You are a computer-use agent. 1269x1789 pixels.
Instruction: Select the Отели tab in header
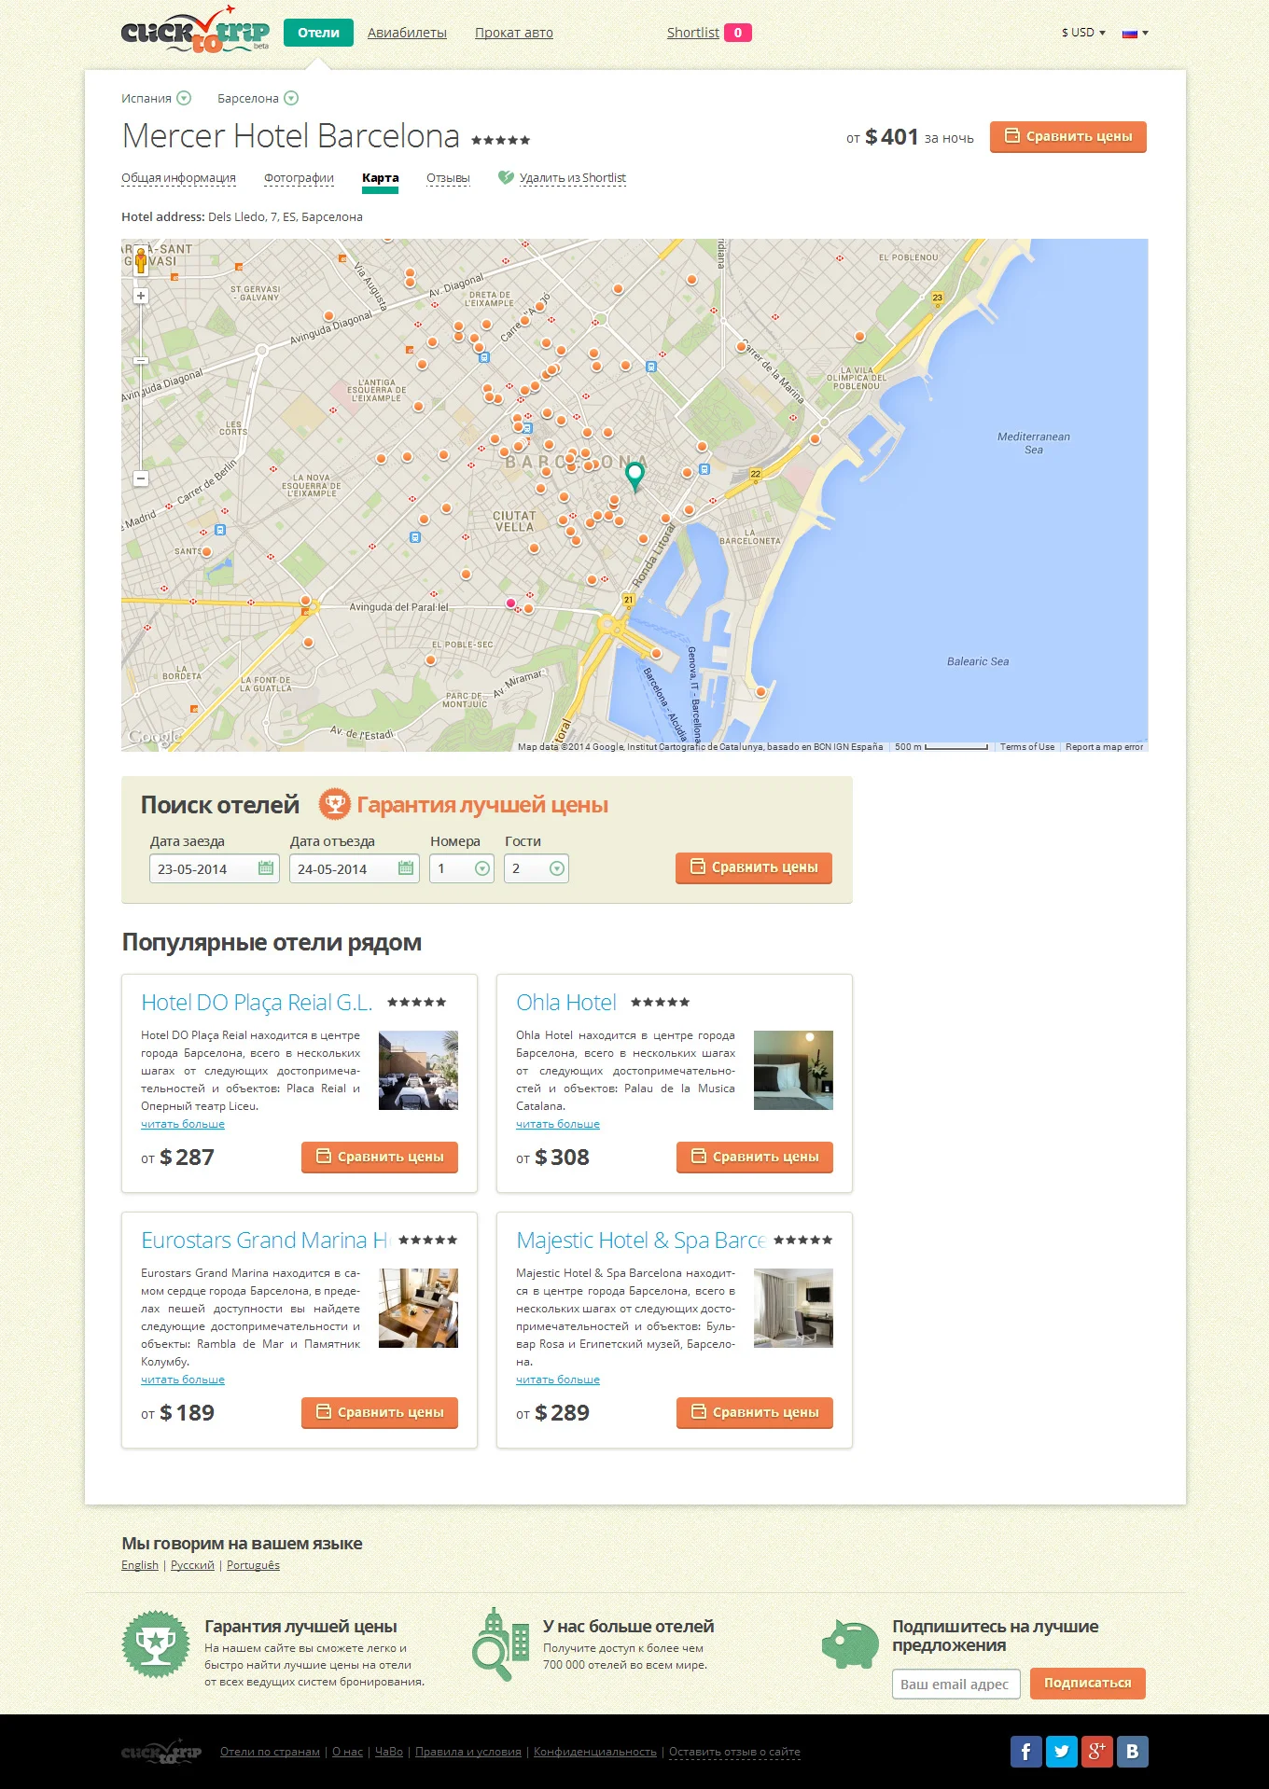click(318, 33)
